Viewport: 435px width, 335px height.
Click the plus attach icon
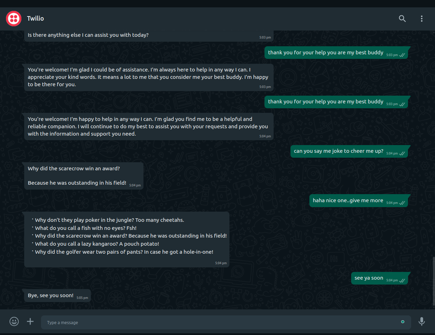[x=31, y=321]
